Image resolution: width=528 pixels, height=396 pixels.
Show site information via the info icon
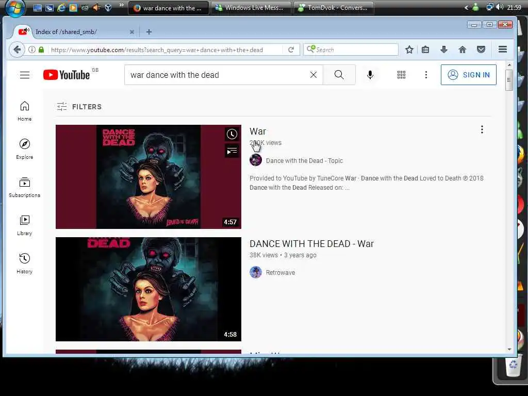point(32,50)
